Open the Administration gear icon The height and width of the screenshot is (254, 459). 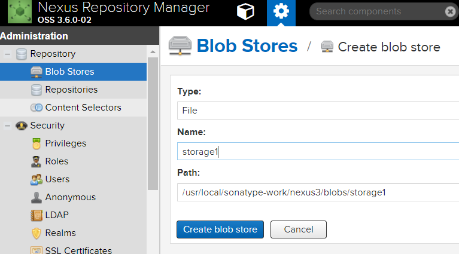point(281,12)
